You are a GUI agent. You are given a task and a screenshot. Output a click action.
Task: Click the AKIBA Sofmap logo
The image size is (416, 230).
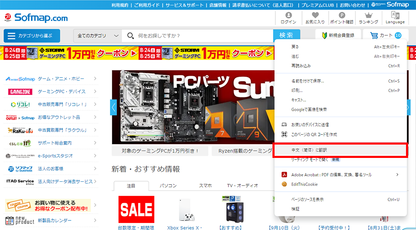click(x=20, y=79)
